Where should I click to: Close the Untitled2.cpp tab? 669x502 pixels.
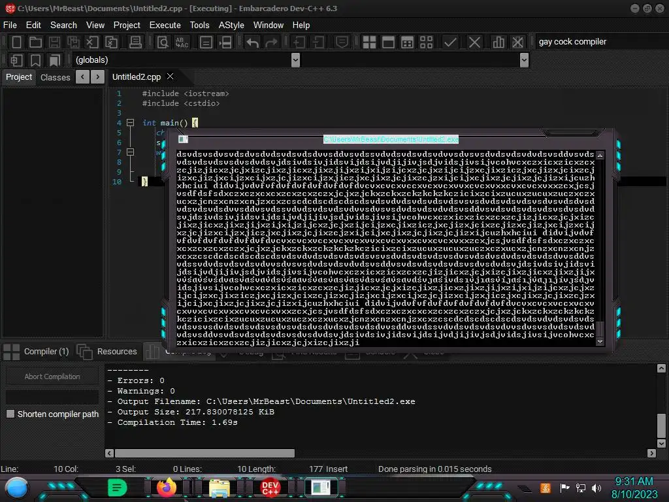coord(171,76)
